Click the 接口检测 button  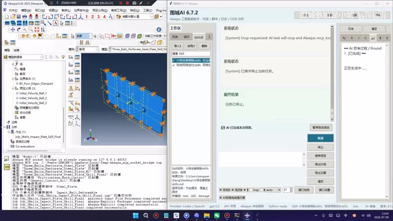pos(304,190)
